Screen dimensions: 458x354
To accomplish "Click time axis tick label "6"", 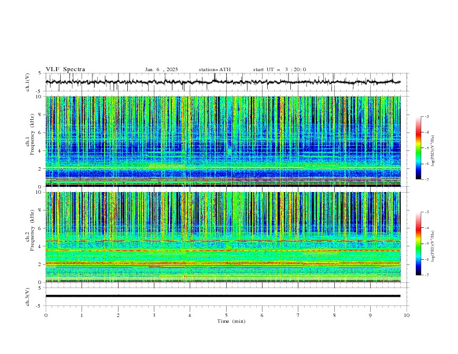I will click(263, 315).
